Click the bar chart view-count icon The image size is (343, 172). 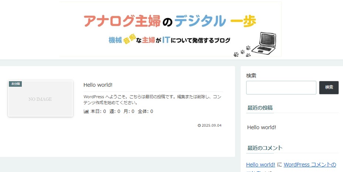click(86, 111)
